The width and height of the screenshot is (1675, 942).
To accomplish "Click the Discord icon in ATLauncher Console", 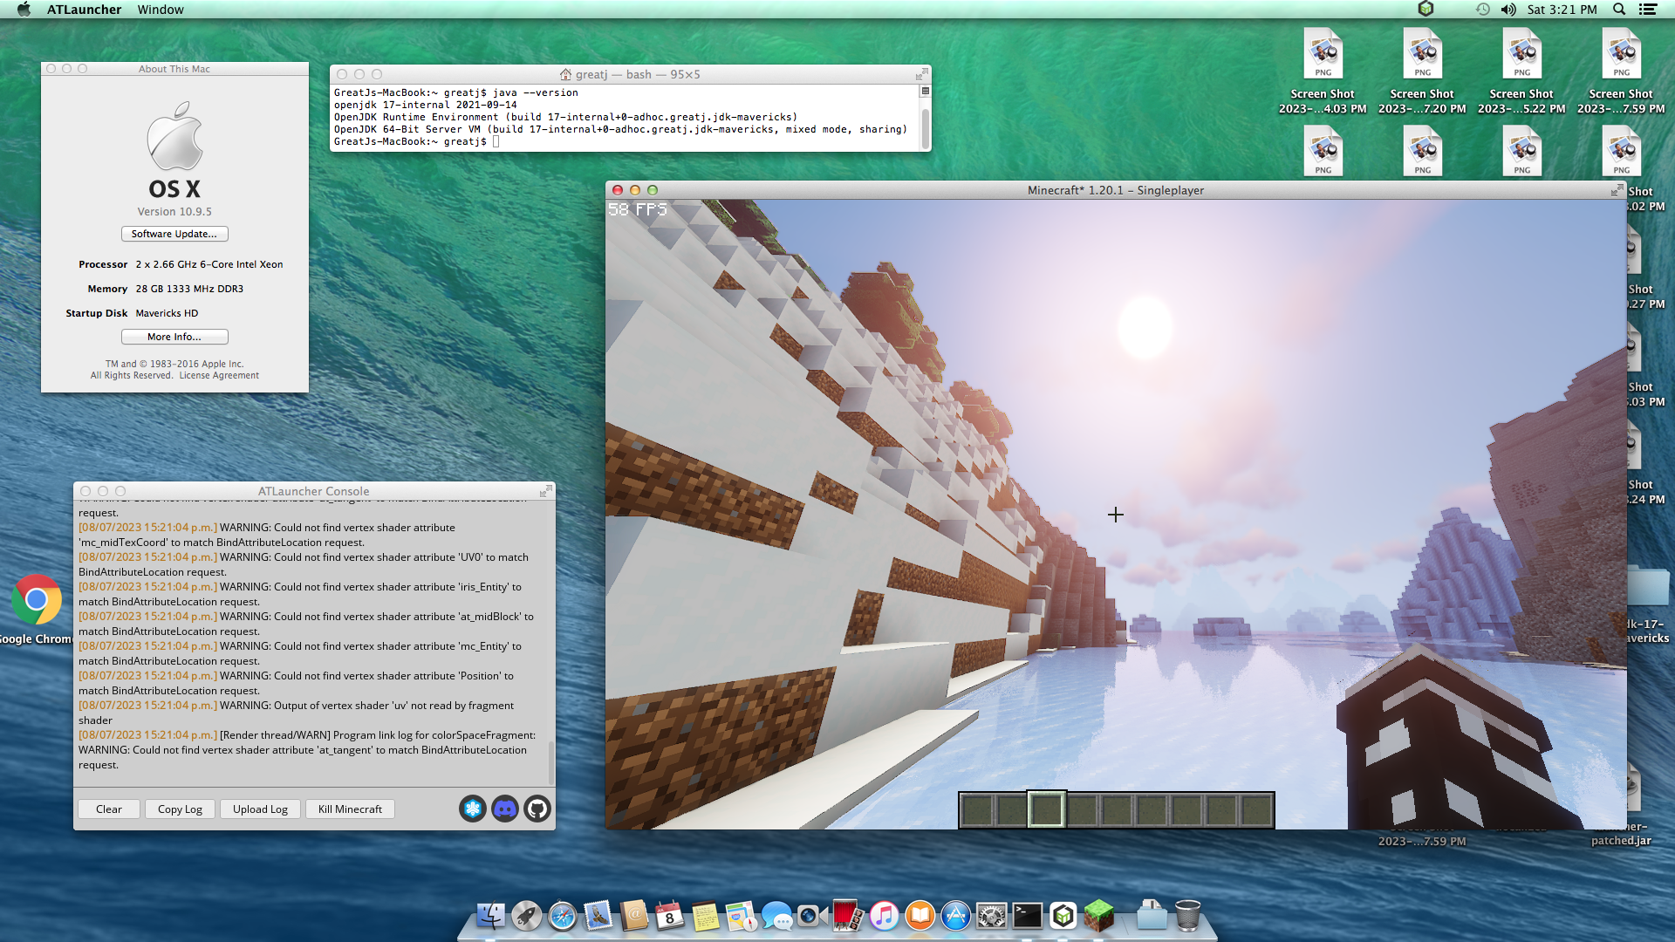I will point(505,809).
